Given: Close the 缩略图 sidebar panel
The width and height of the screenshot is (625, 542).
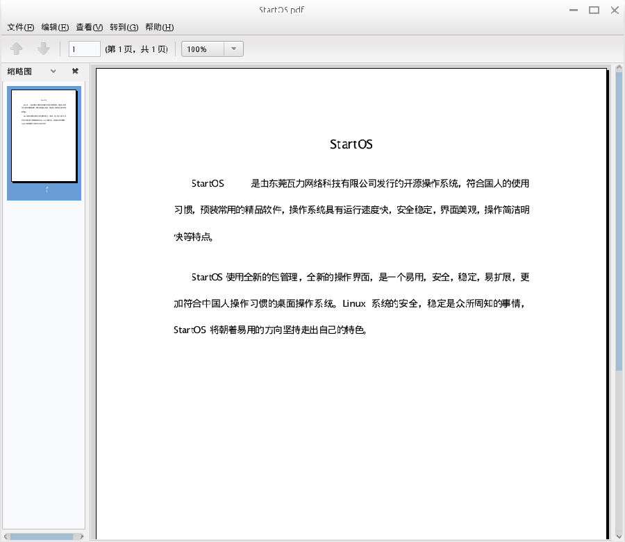Looking at the screenshot, I should coord(75,71).
